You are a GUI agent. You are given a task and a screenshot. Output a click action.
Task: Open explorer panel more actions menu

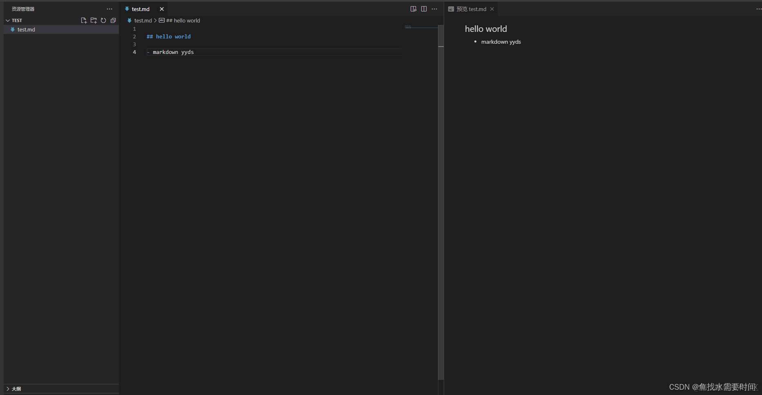coord(109,9)
